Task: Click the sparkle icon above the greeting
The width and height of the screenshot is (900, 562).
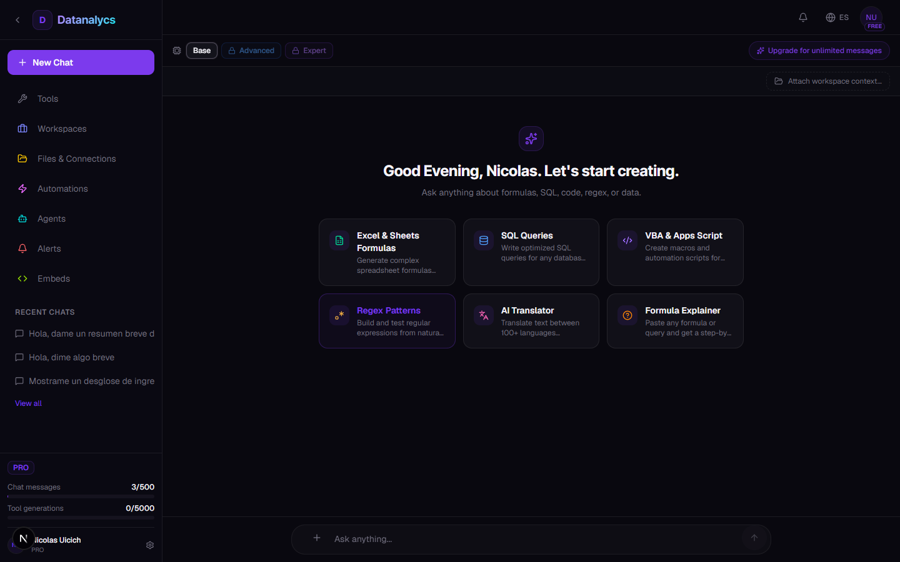Action: (531, 139)
